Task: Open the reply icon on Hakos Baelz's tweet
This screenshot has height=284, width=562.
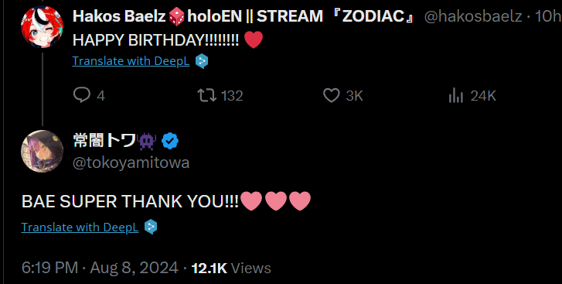Action: (82, 95)
